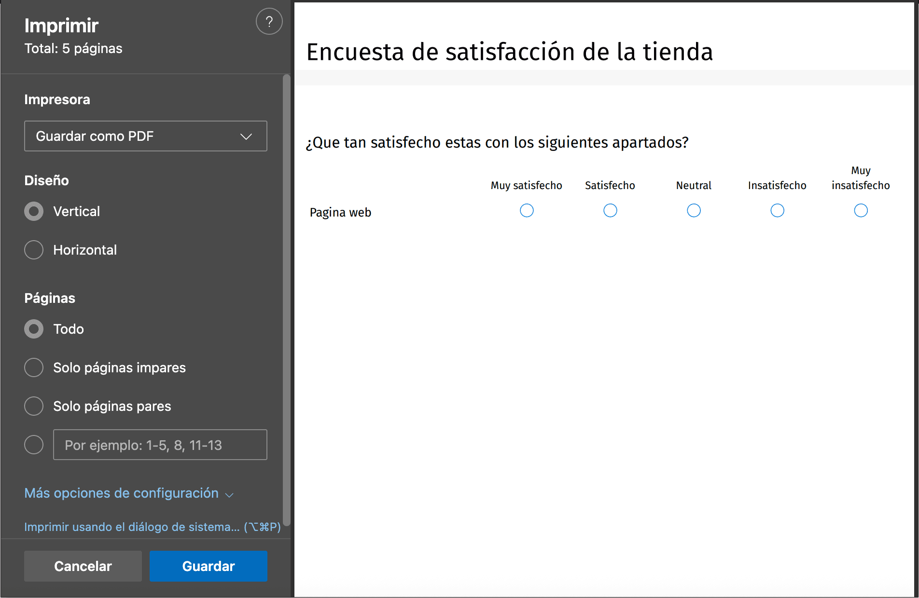The height and width of the screenshot is (598, 919).
Task: Open the printer selection dropdown
Action: tap(145, 136)
